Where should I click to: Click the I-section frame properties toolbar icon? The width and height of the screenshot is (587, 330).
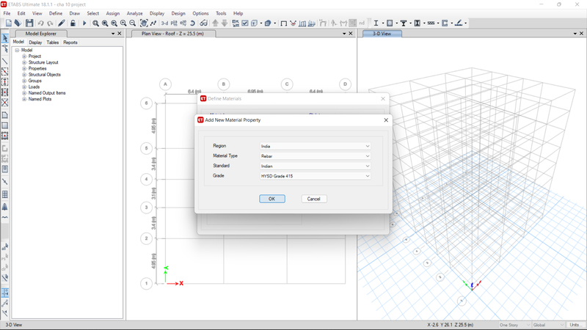376,23
